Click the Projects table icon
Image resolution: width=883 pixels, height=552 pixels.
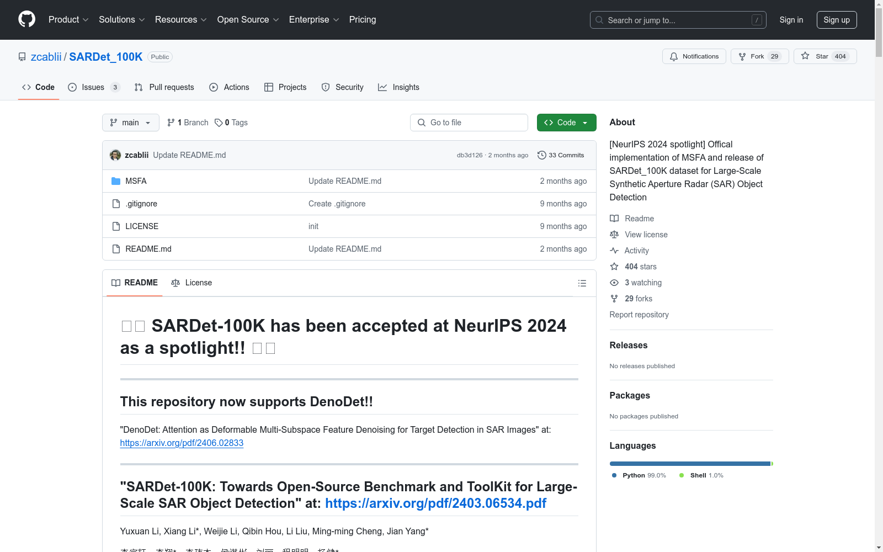tap(269, 87)
